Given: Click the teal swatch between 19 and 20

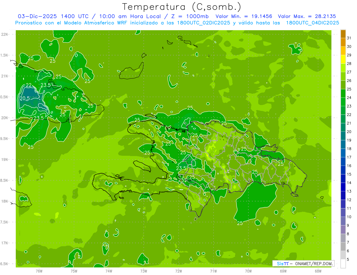Looking at the screenshot, I should tap(343, 136).
